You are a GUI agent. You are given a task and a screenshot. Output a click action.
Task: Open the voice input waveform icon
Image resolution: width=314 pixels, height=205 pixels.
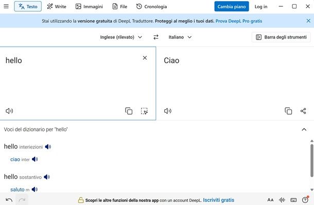282,200
